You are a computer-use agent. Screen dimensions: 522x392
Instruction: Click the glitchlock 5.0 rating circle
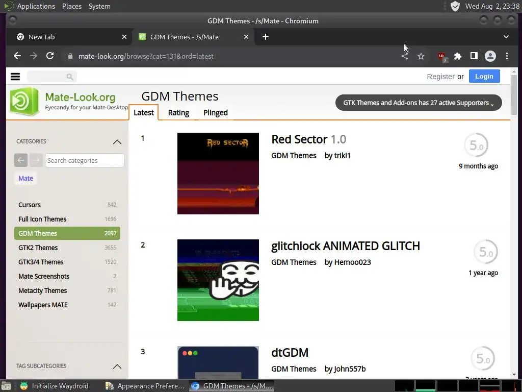pos(486,252)
